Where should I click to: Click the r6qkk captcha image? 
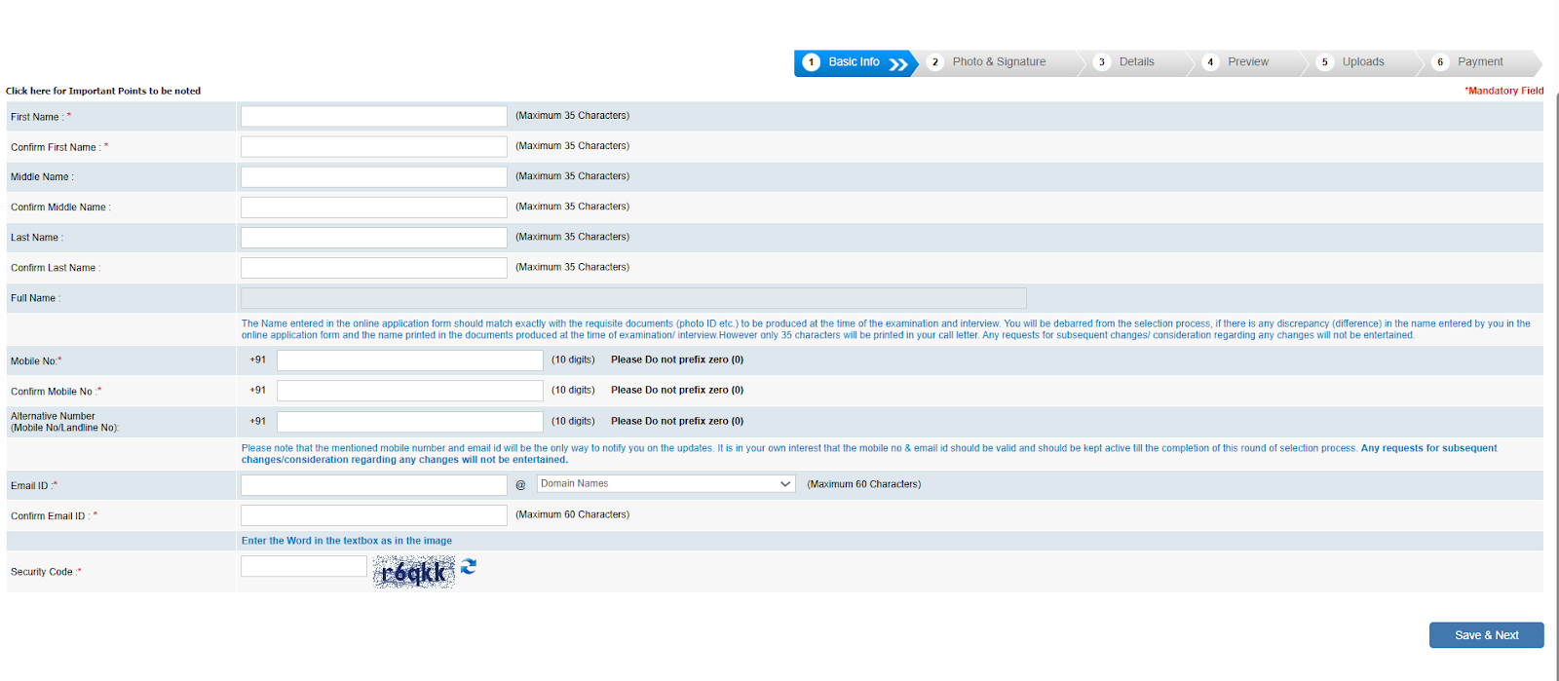pyautogui.click(x=414, y=572)
